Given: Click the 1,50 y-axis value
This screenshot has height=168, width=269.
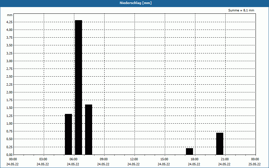Looking at the screenshot, I should coord(9,108).
